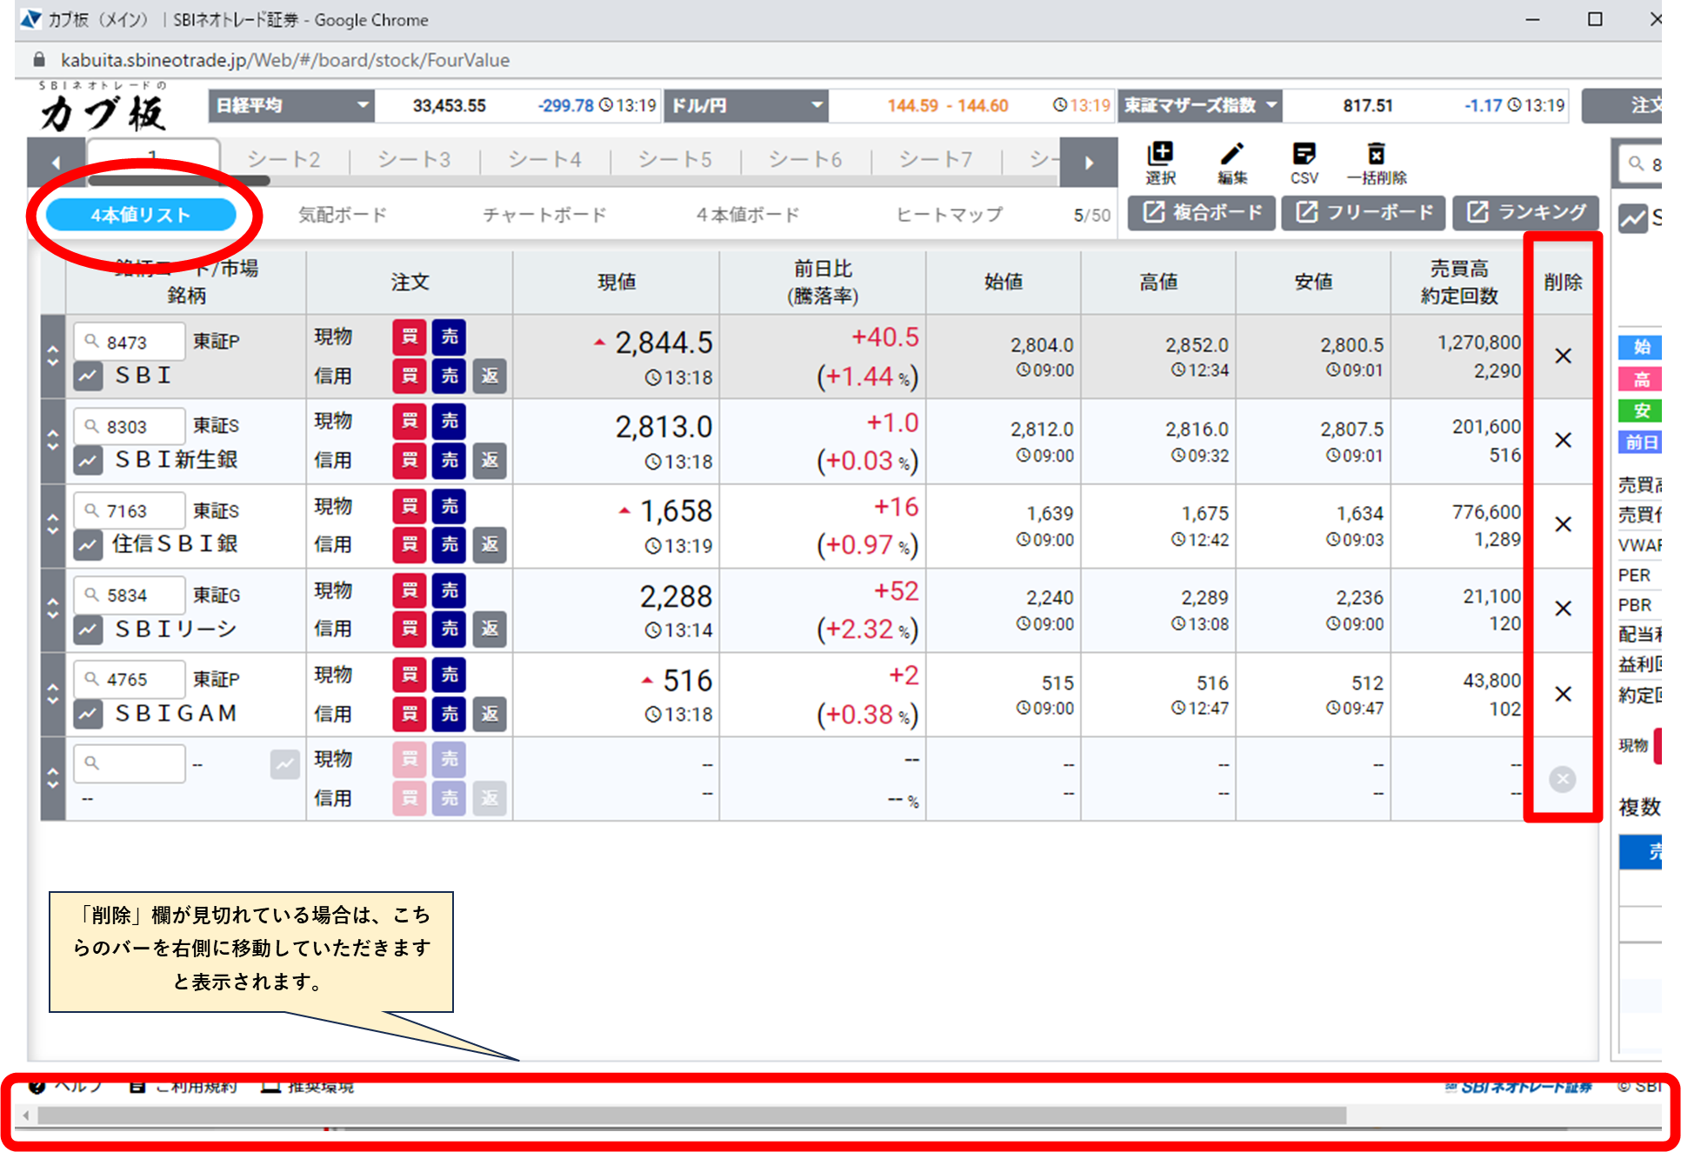Viewport: 1681px width, 1152px height.
Task: Click the empty stock code search field
Action: 130,763
